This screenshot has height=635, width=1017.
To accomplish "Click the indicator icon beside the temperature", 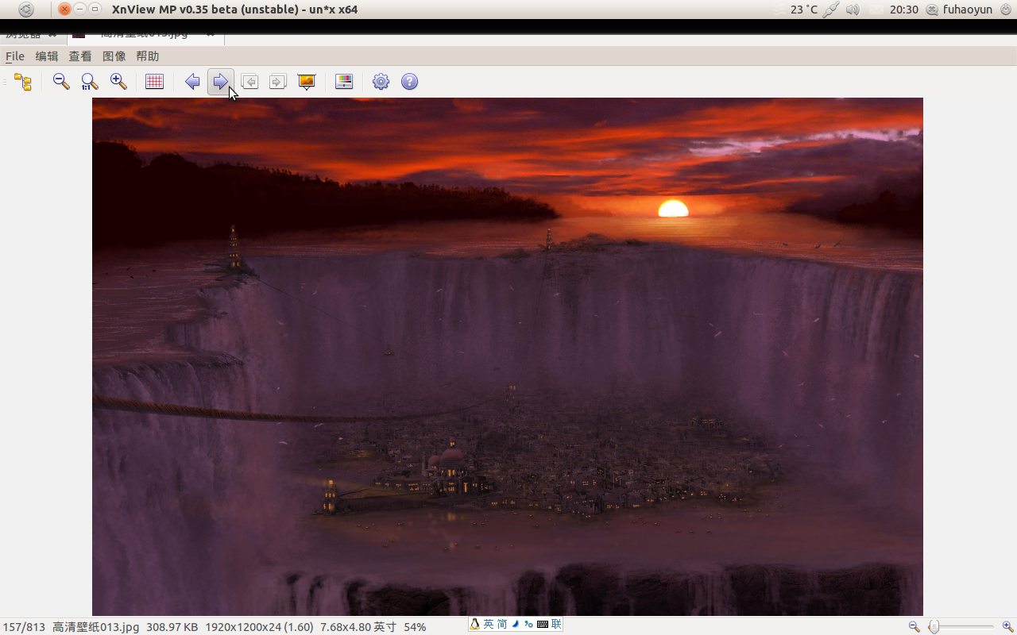I will click(x=831, y=10).
